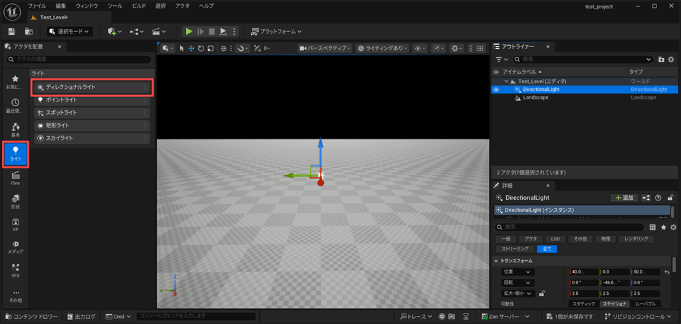
Task: Collapse Test_Level tree node in outliner
Action: click(506, 82)
